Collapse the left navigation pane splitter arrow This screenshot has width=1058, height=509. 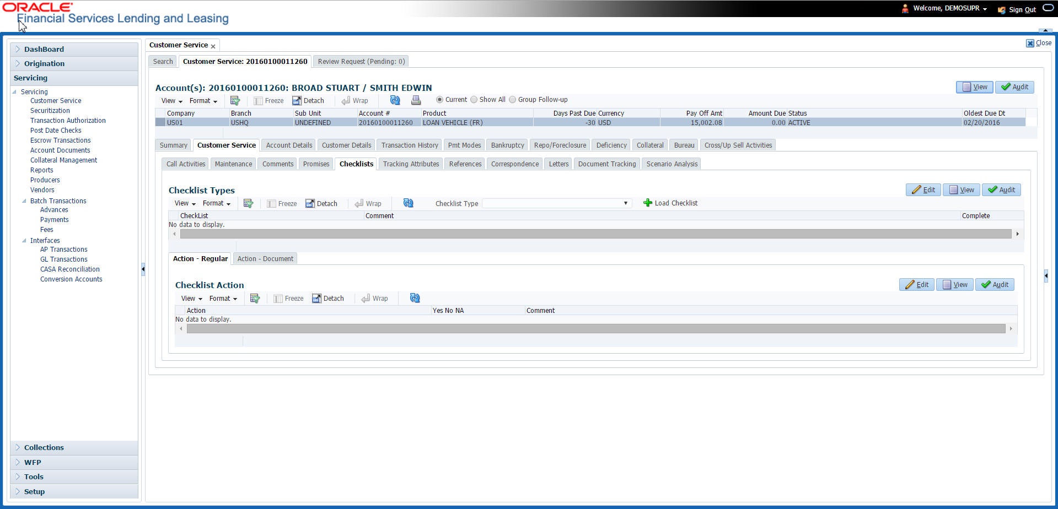(143, 269)
